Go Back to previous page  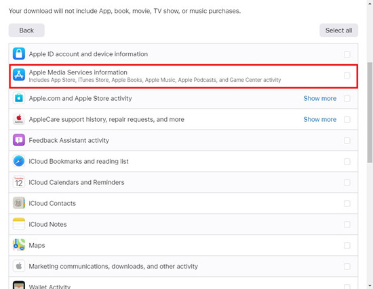pos(26,30)
